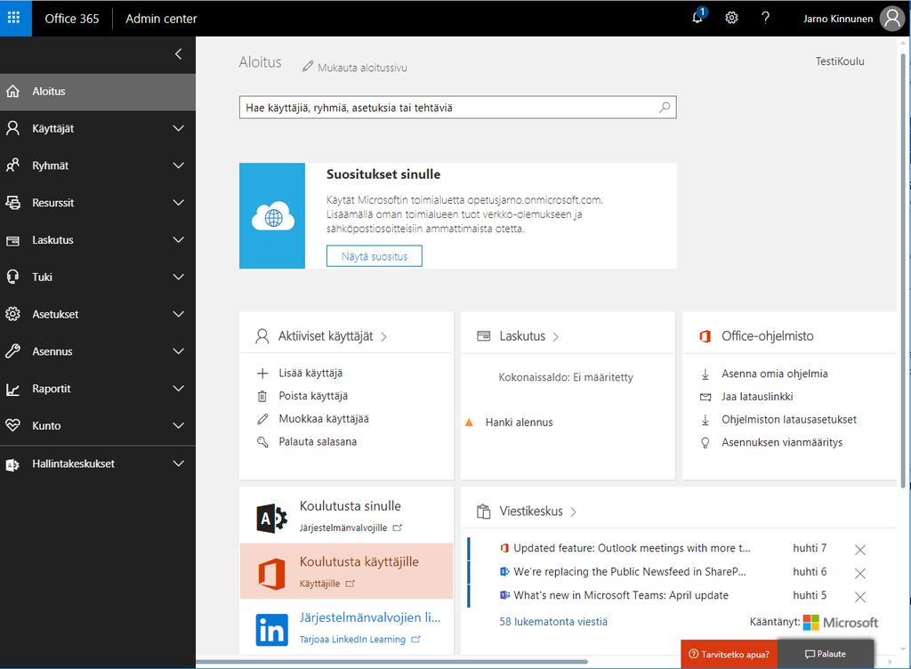
Task: Click the Käyttäjille training link
Action: [319, 584]
